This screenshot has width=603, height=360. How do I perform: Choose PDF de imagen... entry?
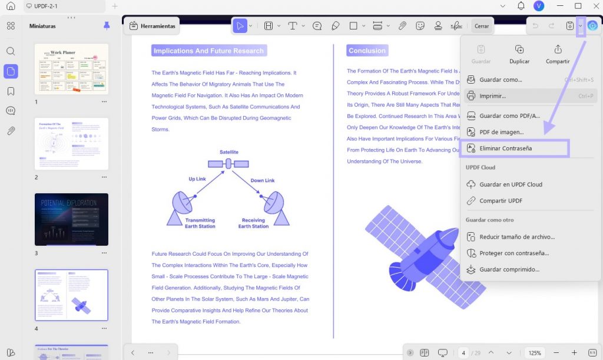(x=531, y=132)
